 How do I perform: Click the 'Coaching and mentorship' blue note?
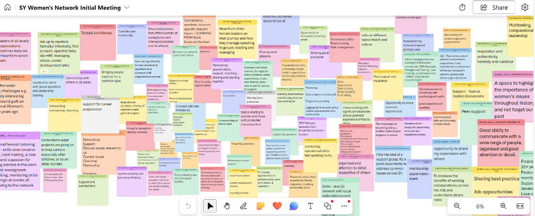pyautogui.click(x=132, y=39)
